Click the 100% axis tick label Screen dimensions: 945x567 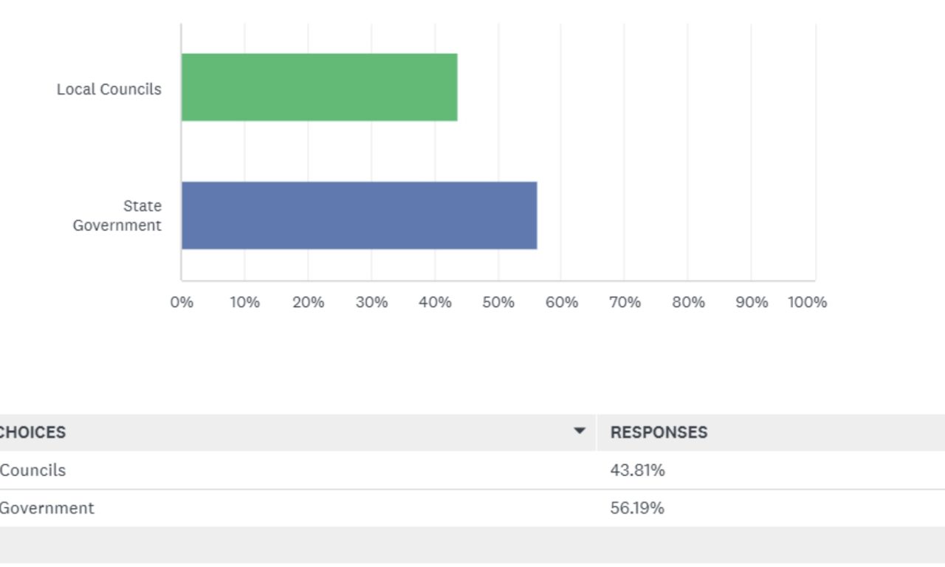(807, 302)
